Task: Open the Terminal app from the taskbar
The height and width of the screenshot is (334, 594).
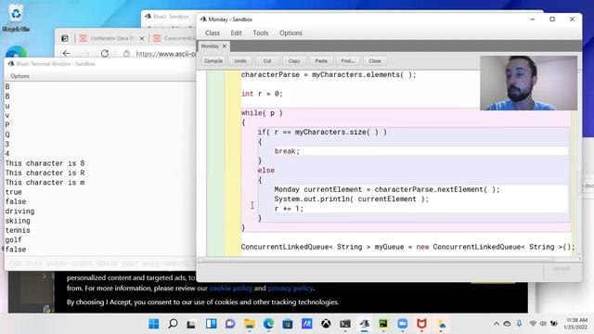Action: click(x=345, y=324)
